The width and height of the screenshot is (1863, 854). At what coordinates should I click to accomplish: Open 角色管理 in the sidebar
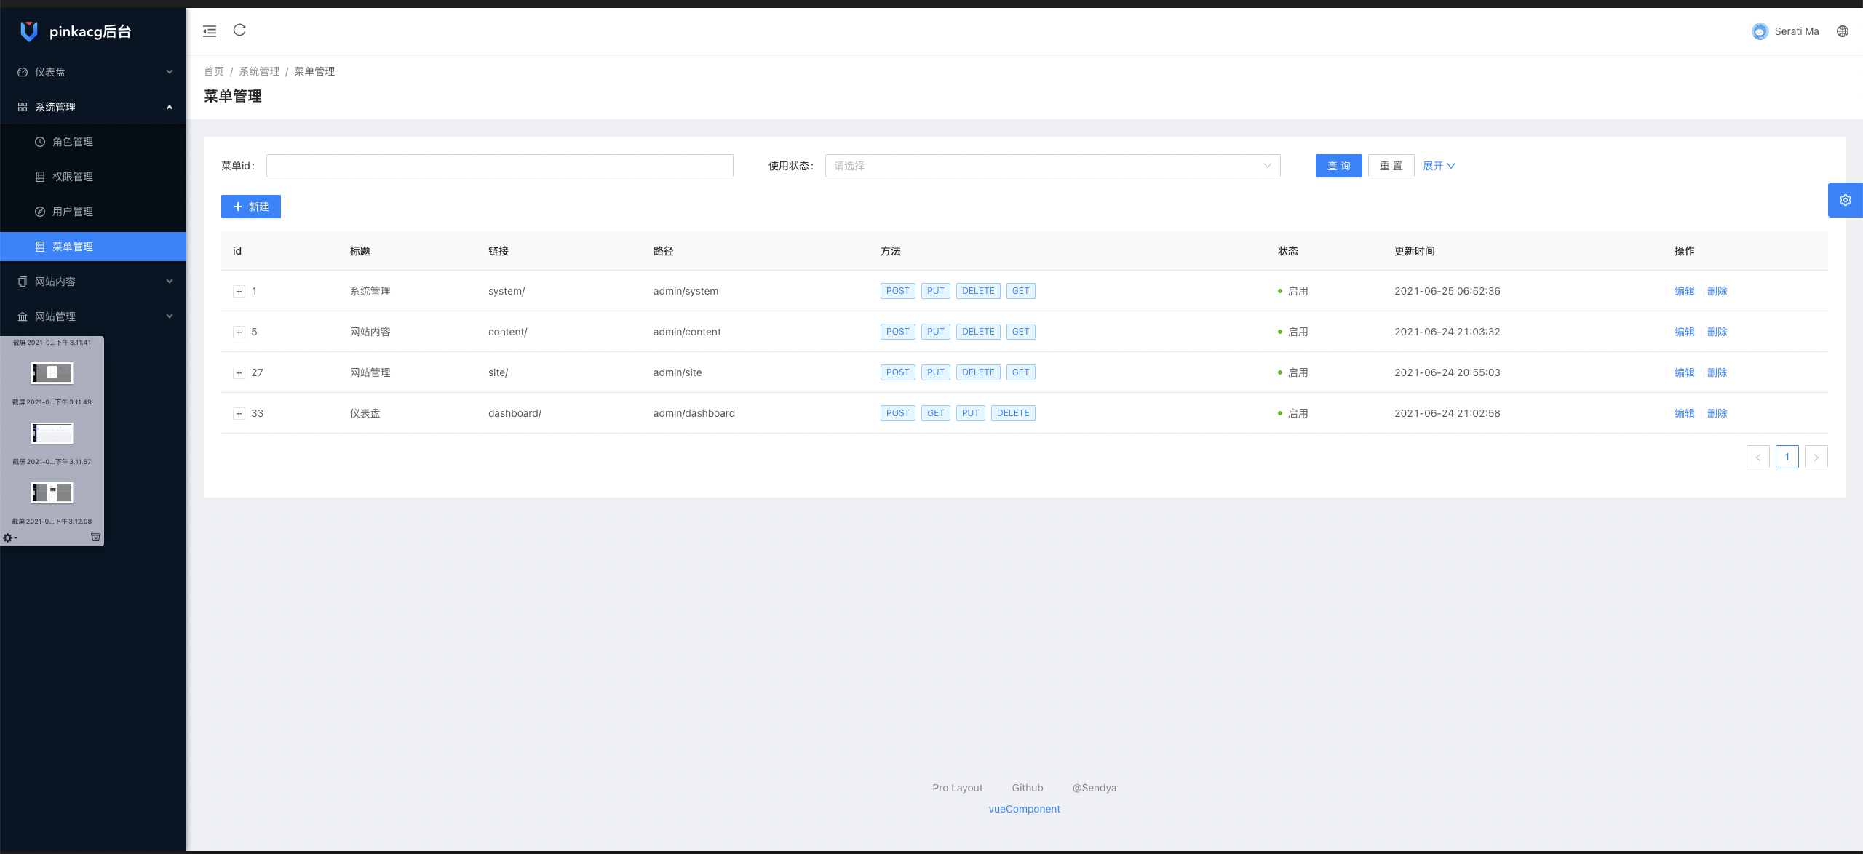tap(73, 142)
